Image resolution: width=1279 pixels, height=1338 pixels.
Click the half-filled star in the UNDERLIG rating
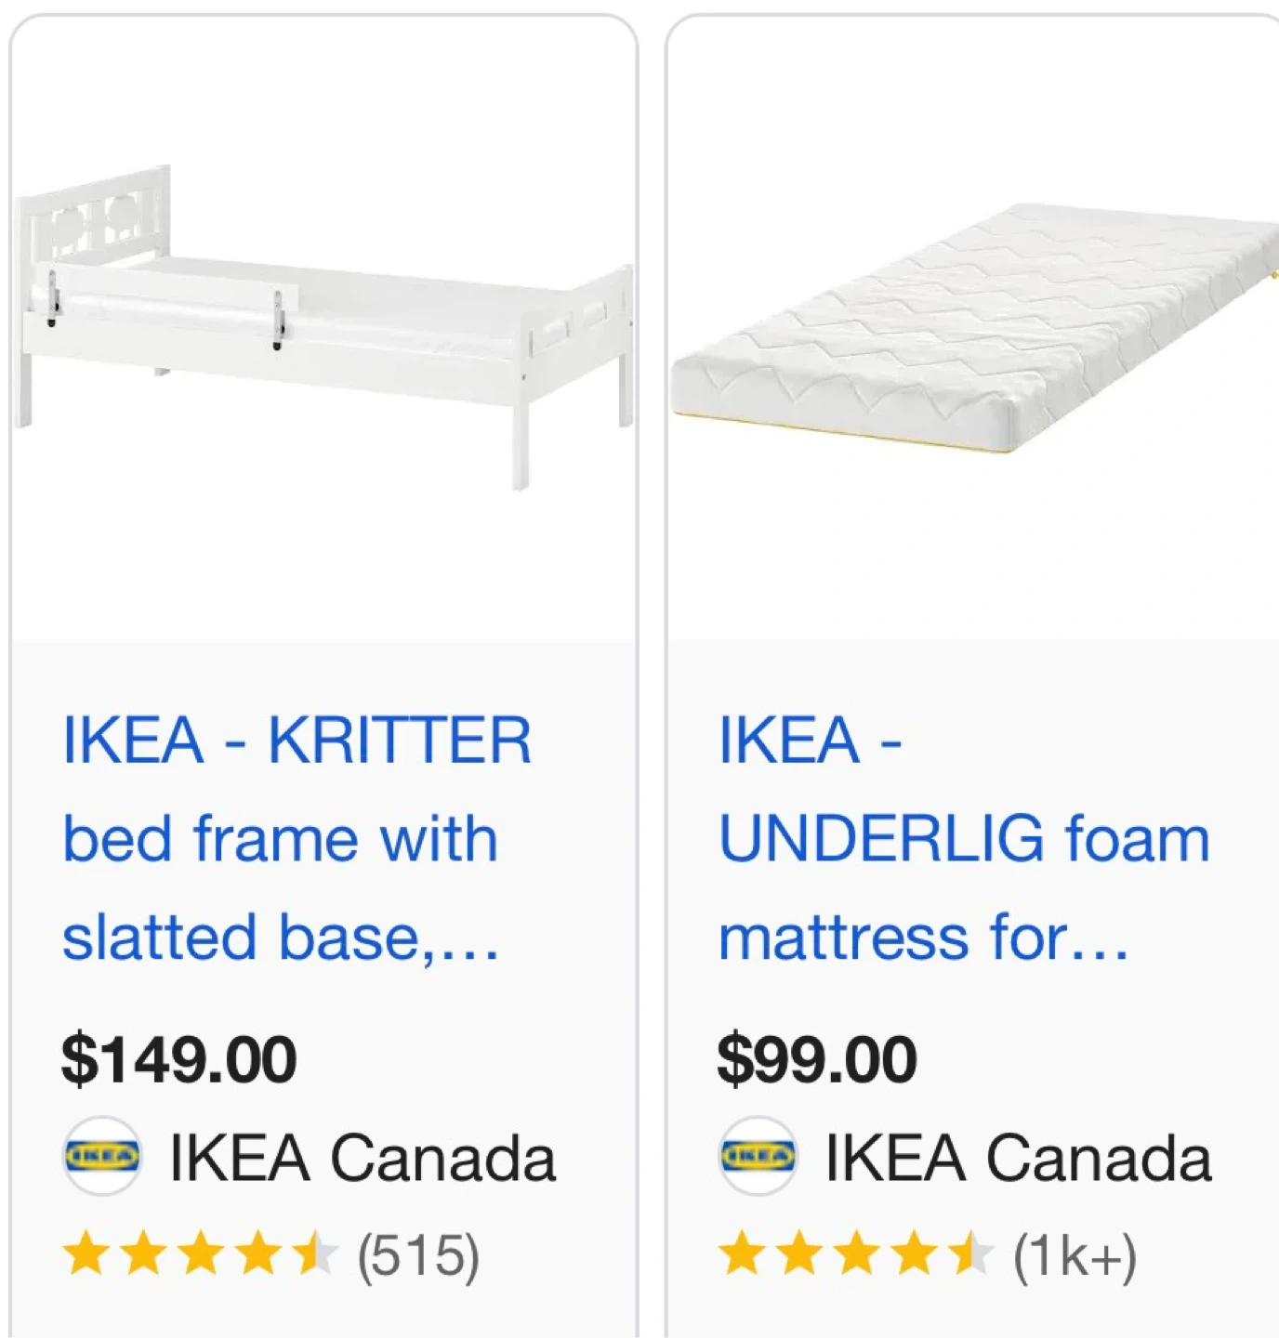click(971, 1254)
